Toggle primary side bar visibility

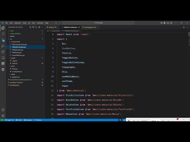(165, 23)
